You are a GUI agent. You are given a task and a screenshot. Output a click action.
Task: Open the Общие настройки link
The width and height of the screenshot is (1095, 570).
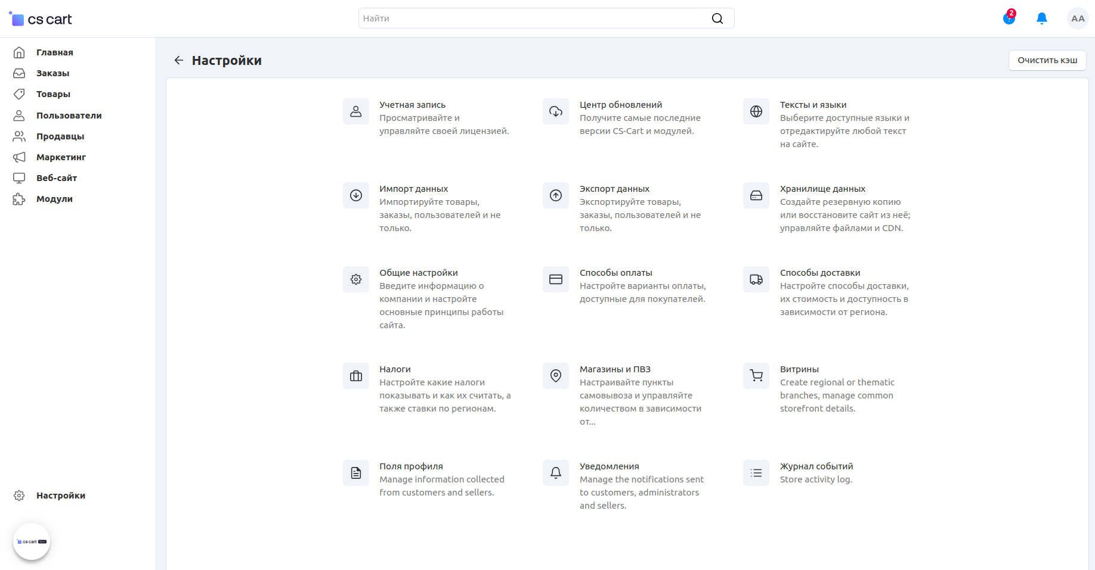418,273
